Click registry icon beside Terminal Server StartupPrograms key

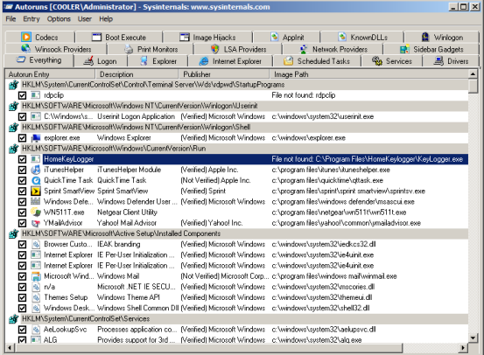click(14, 85)
